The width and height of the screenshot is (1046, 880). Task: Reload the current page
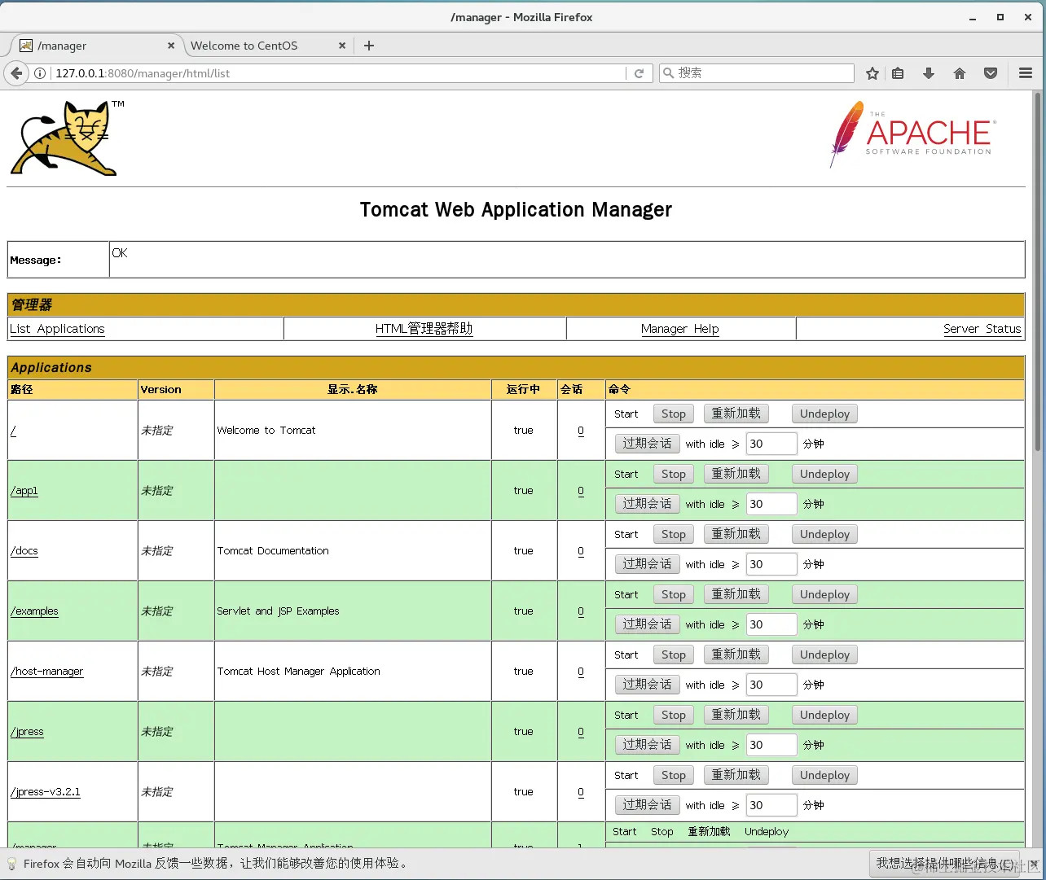pos(639,73)
